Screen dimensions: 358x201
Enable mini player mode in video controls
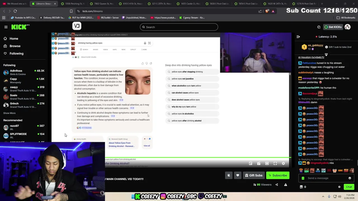[x=251, y=164]
